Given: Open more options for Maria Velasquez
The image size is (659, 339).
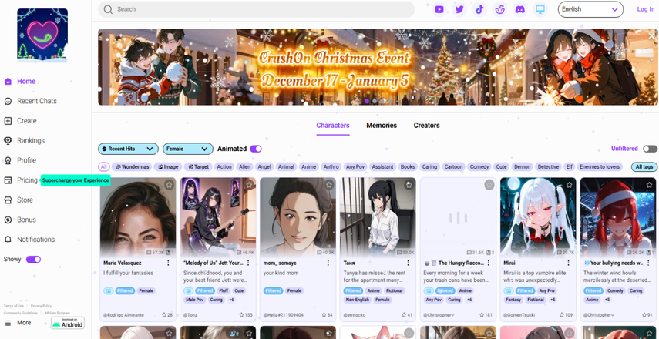Looking at the screenshot, I should point(168,263).
